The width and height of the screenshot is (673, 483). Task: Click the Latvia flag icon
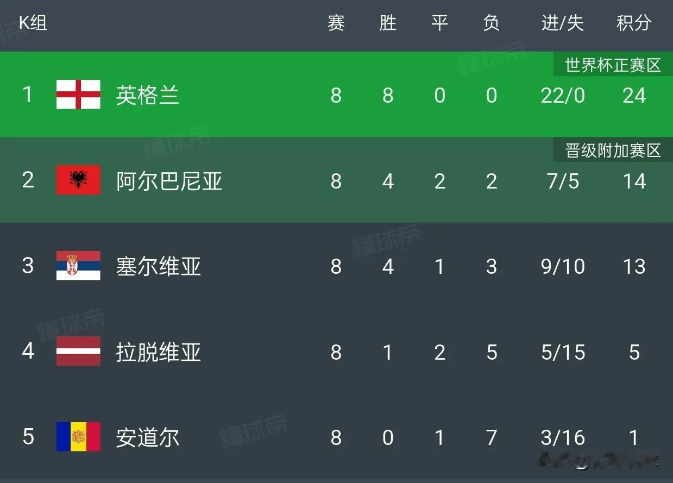[78, 352]
